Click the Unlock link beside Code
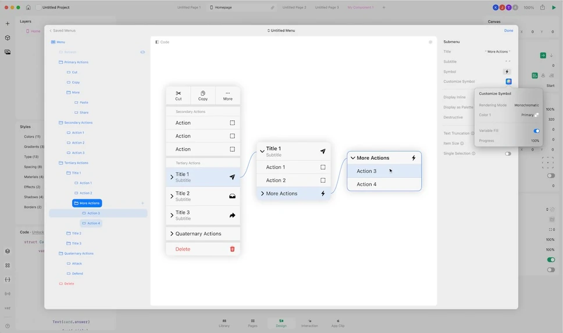This screenshot has height=333, width=563. click(x=38, y=232)
